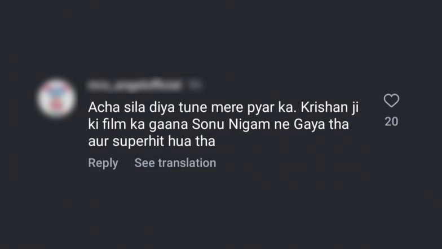Click the Reply link under the comment
442x249 pixels.
coord(103,163)
